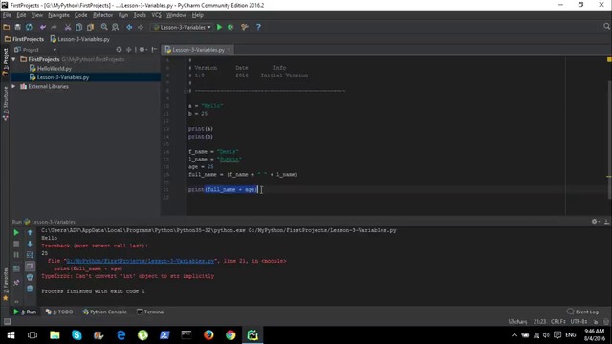Select HelloWorld.py in project tree
This screenshot has height=344, width=612.
tap(55, 68)
